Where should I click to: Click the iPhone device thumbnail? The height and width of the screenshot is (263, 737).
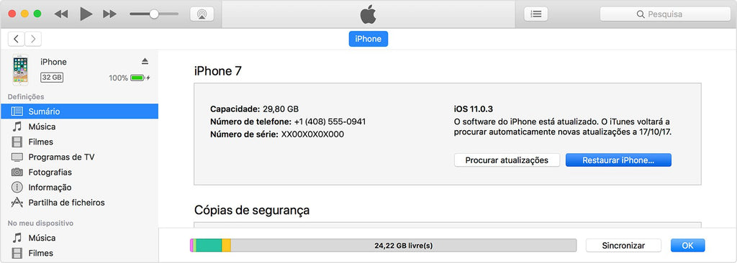coord(20,70)
